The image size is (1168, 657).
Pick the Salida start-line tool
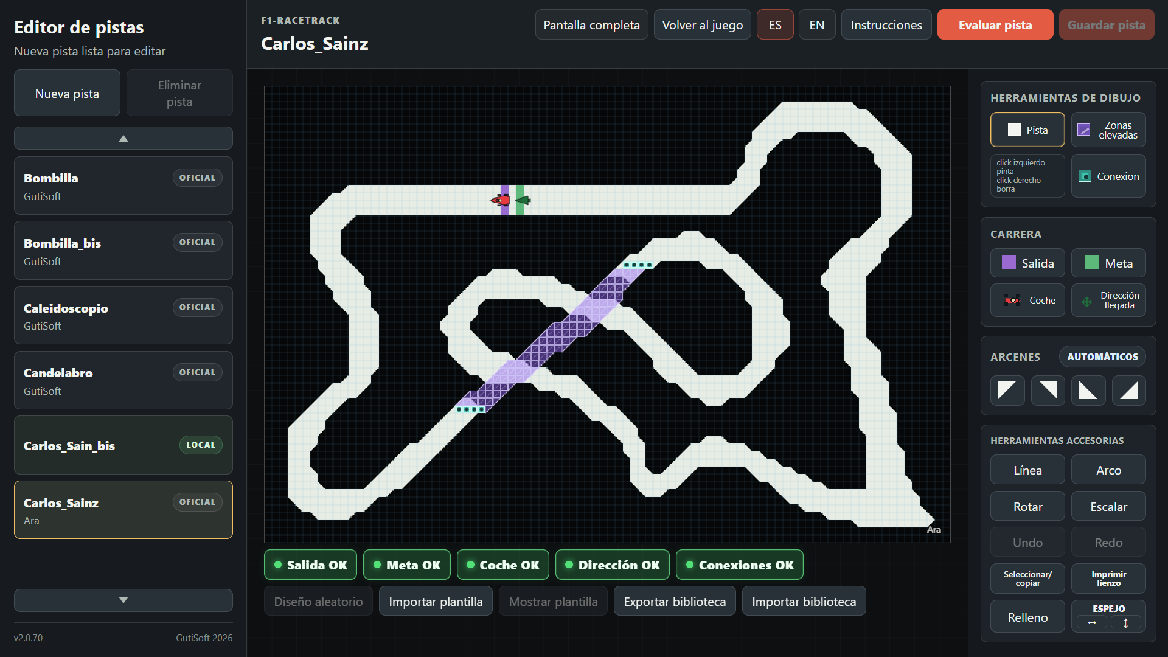pyautogui.click(x=1027, y=263)
